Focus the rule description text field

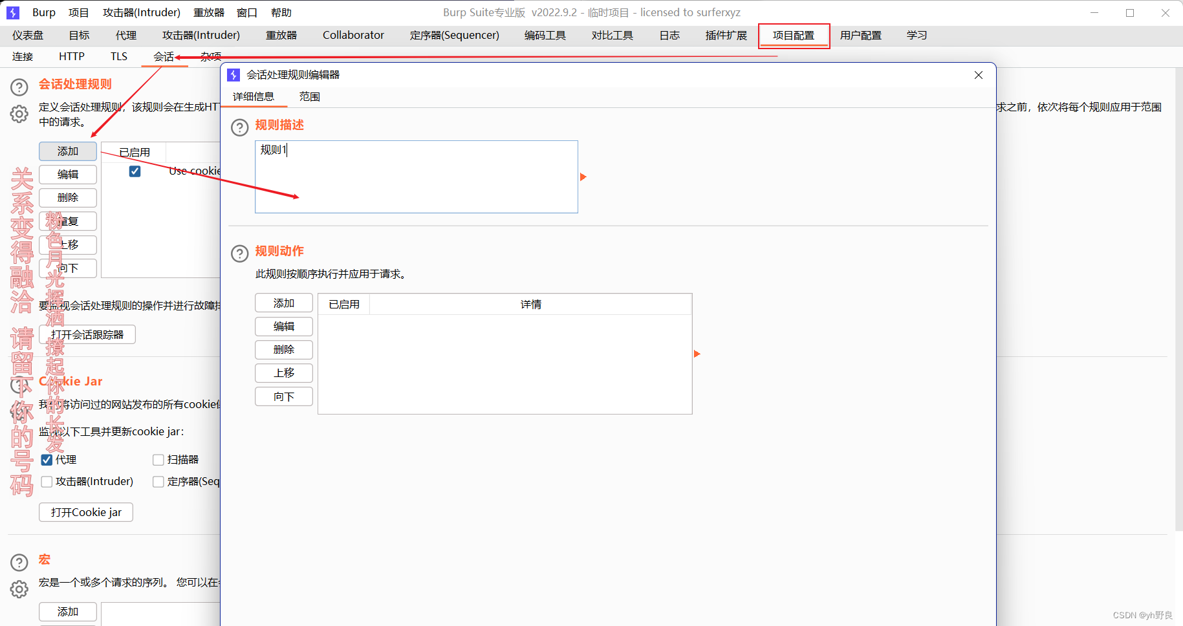[417, 177]
